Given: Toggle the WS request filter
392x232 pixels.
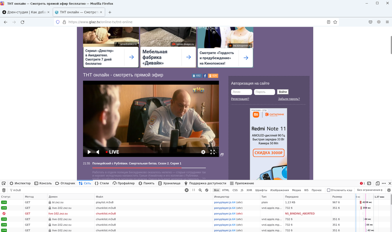Looking at the screenshot, I should 306,190.
